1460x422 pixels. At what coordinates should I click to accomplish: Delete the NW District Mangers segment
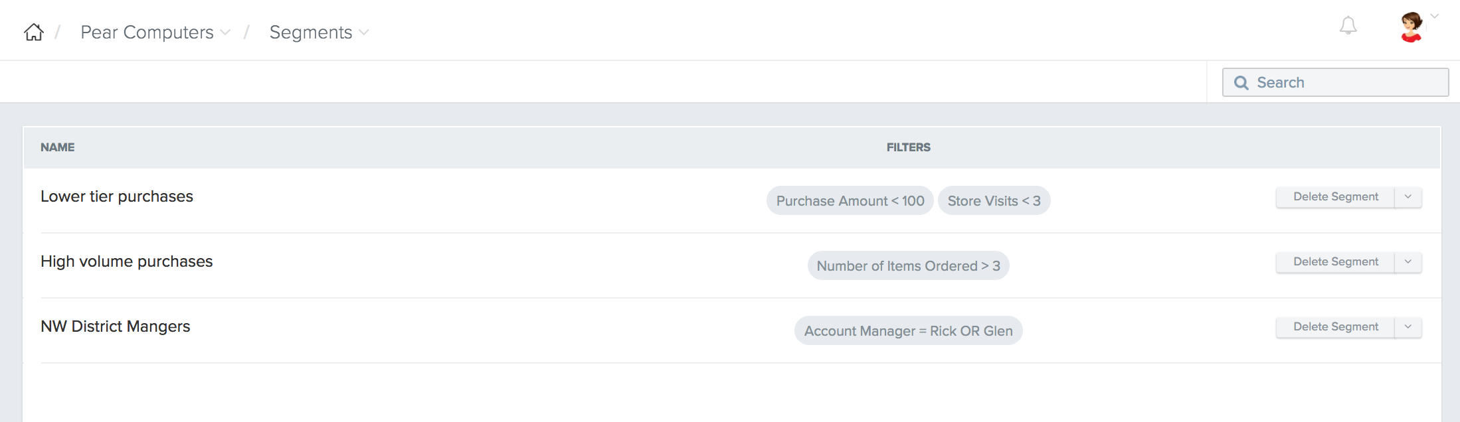[1335, 327]
